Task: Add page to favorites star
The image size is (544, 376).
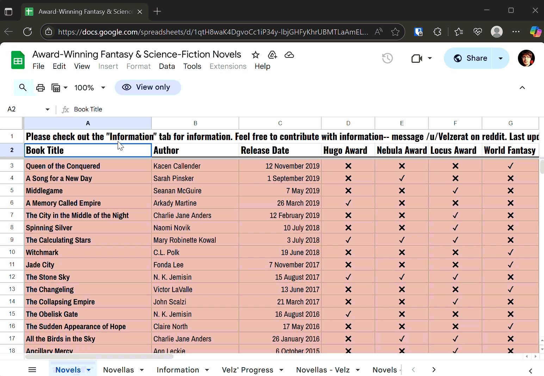Action: [x=395, y=32]
